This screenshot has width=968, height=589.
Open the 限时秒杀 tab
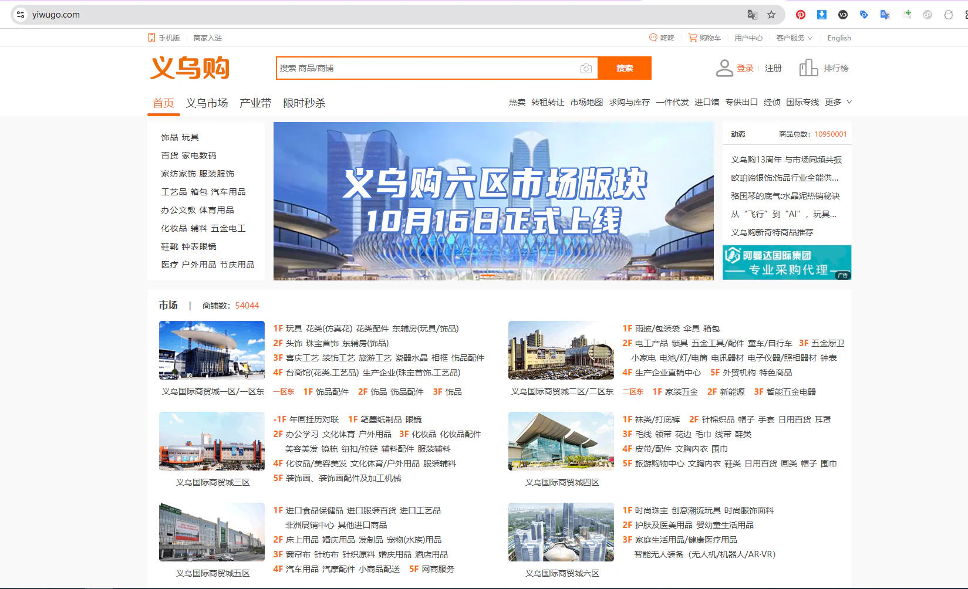coord(304,103)
